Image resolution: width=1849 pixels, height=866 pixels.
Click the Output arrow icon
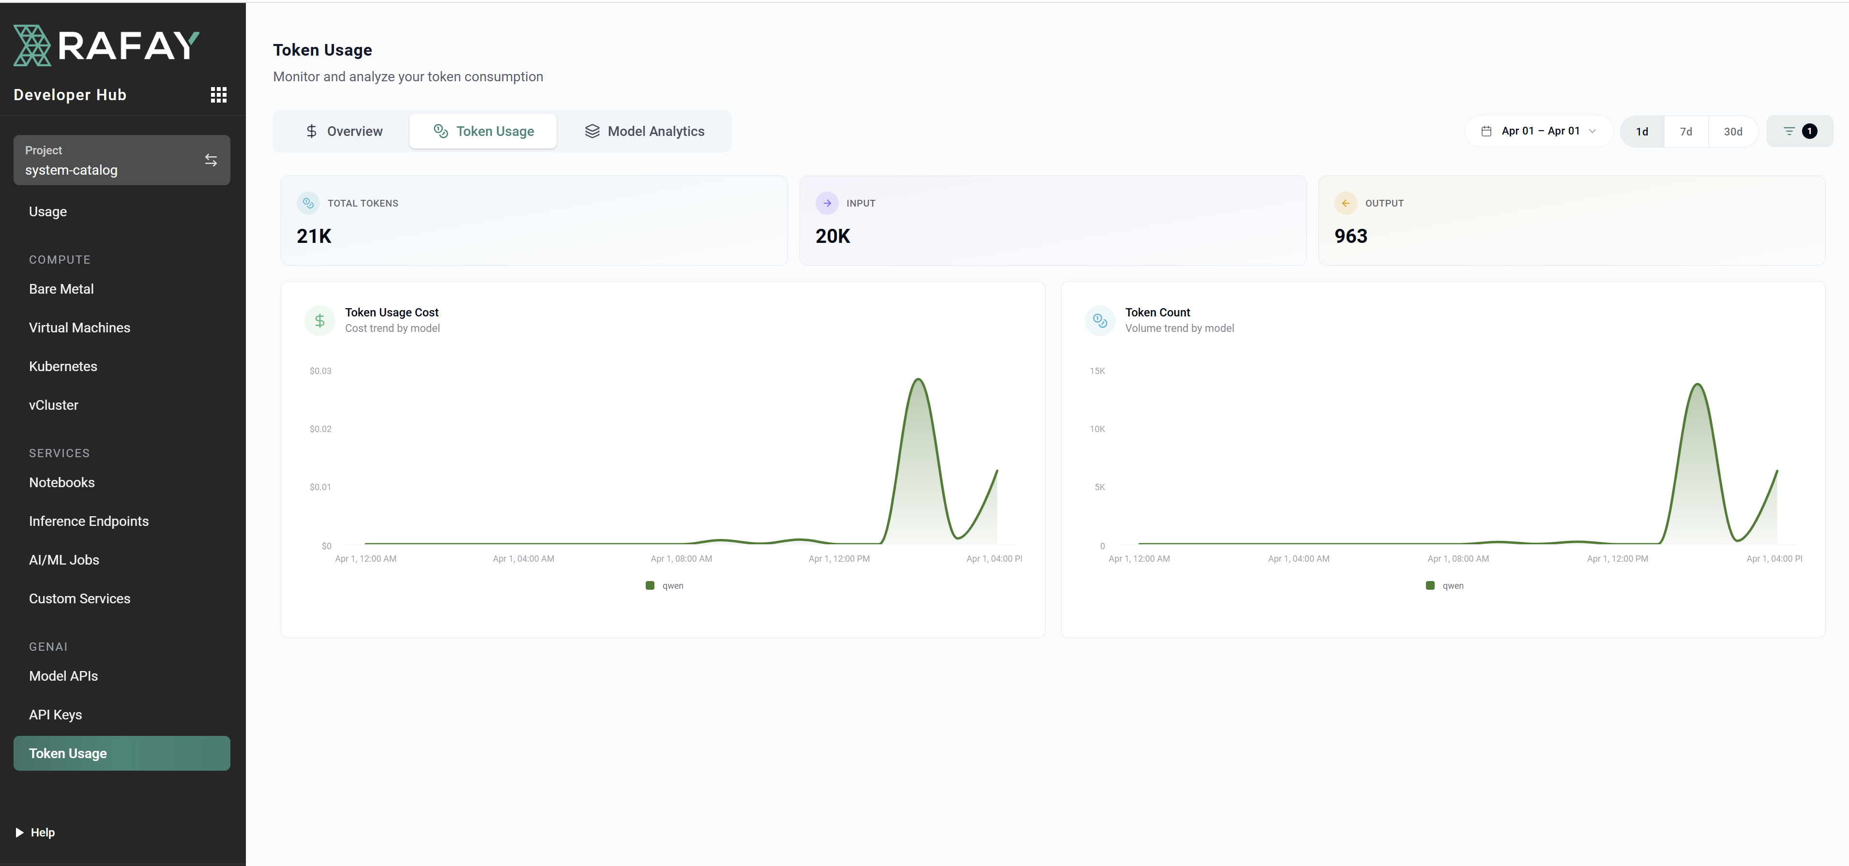(1345, 203)
